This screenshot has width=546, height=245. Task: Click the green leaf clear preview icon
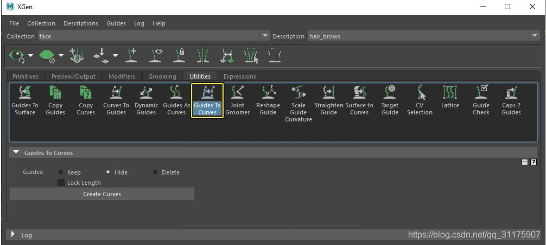[x=47, y=56]
